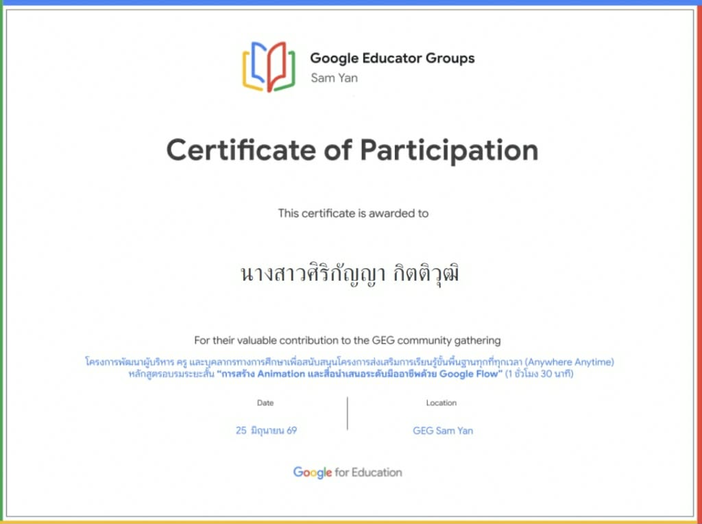
Task: Click the Certificate of Participation title
Action: coord(352,150)
